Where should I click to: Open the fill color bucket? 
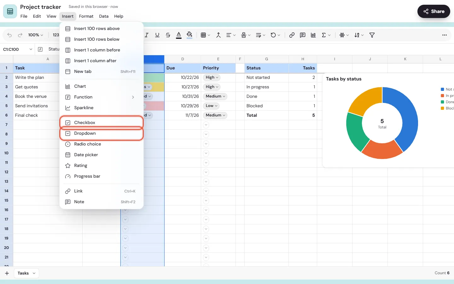[189, 35]
